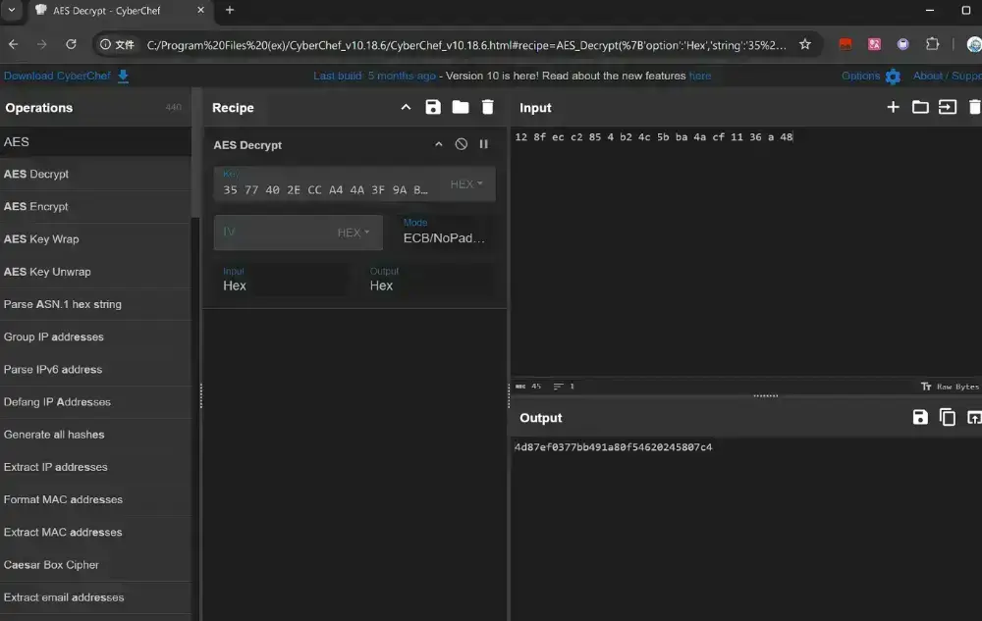Open the IV format HEX dropdown
This screenshot has height=621, width=982.
pos(354,233)
